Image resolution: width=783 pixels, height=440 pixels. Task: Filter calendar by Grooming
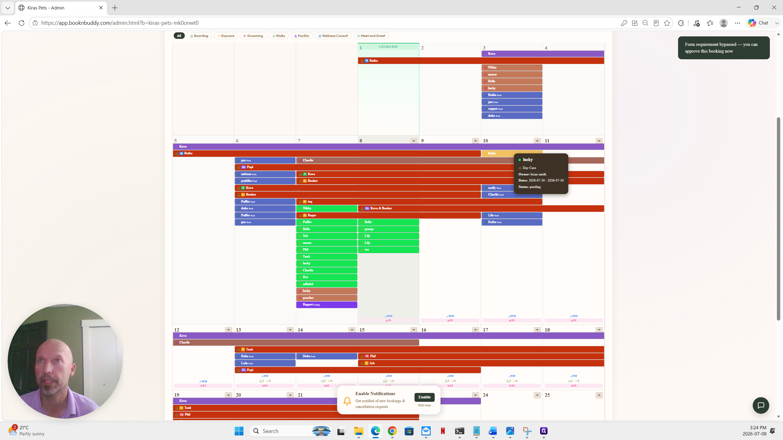pos(253,36)
